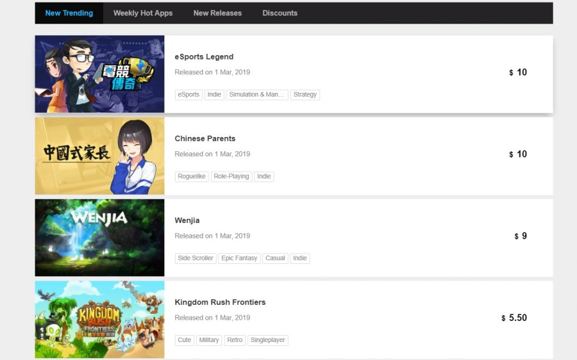Click the Strategy tag on eSports Legend
The image size is (577, 360).
pyautogui.click(x=305, y=95)
